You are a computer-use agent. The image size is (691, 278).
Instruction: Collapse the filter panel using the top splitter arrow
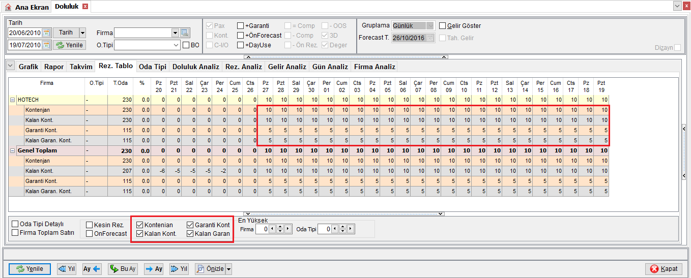344,56
